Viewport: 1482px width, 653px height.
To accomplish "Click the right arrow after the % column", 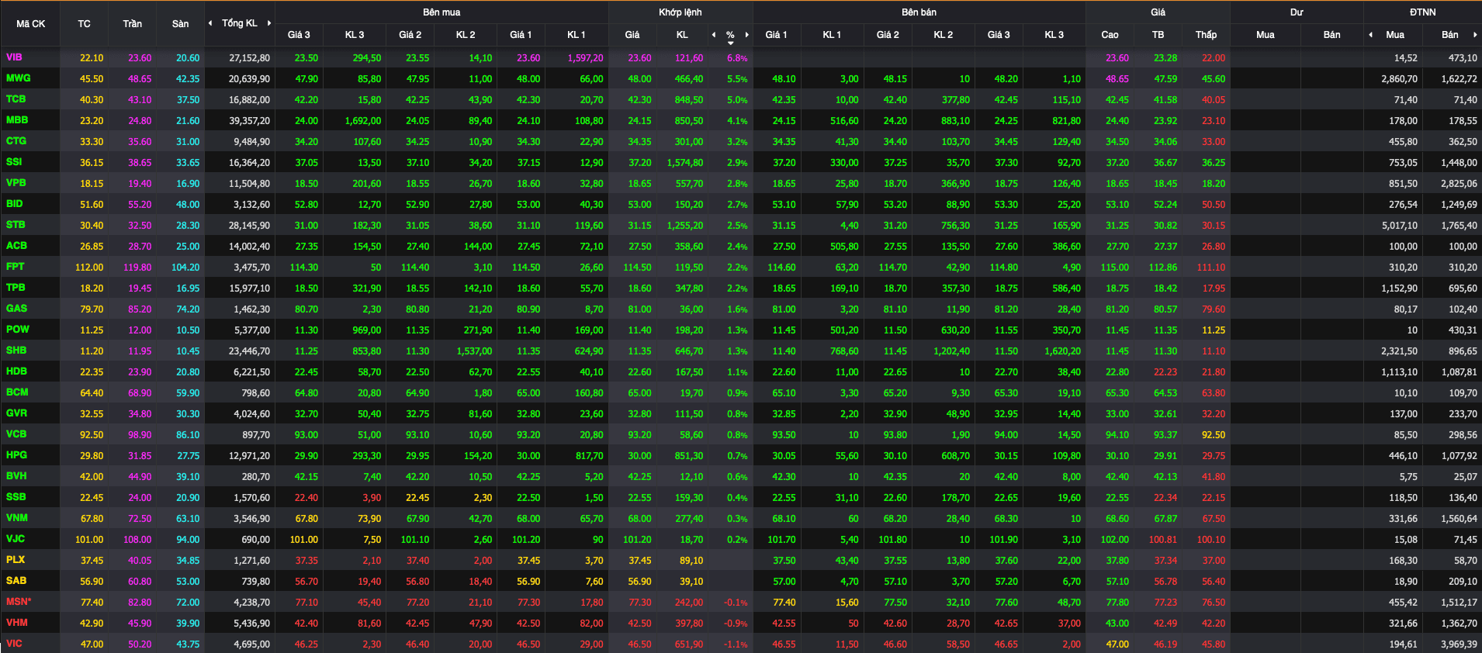I will tap(747, 35).
